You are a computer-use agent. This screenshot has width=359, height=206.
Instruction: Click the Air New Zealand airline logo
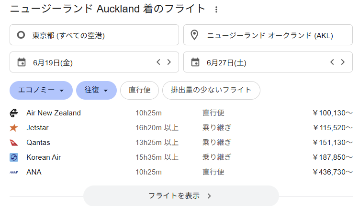(14, 113)
